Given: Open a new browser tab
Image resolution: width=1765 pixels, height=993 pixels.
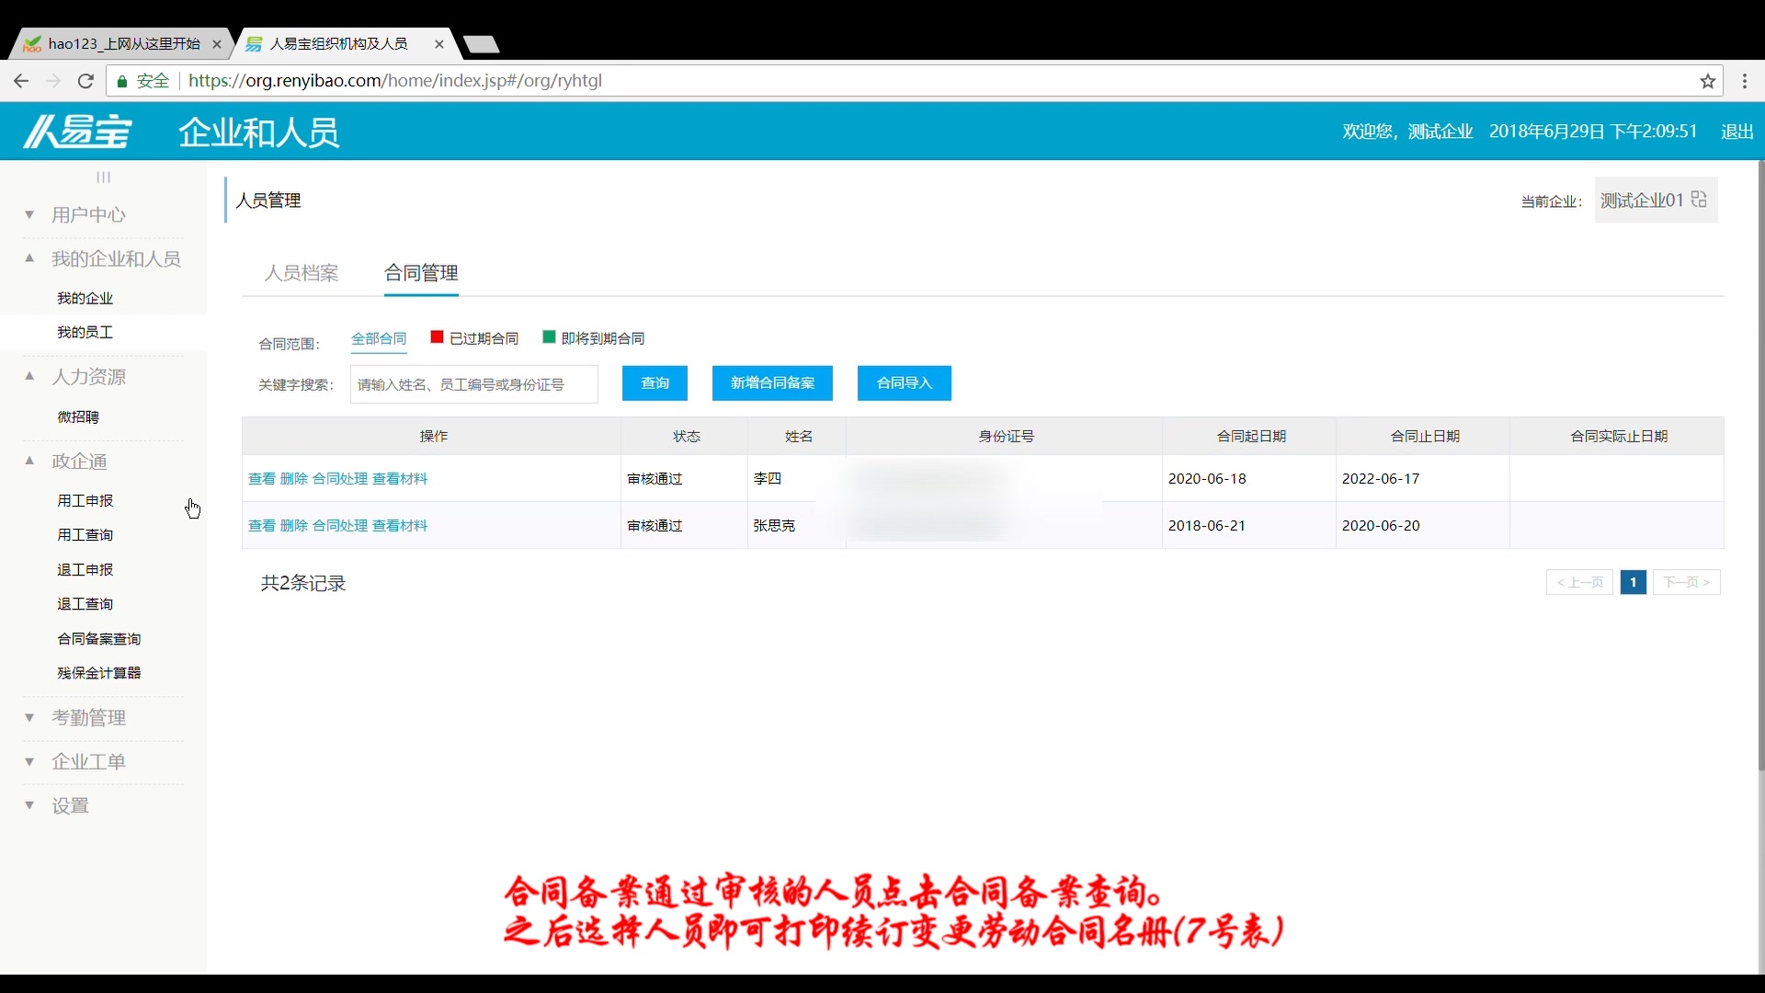Looking at the screenshot, I should pyautogui.click(x=481, y=44).
